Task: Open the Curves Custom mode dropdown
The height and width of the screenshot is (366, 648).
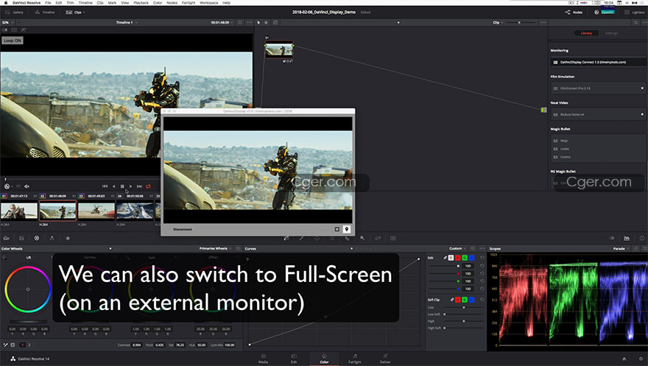Action: (x=457, y=248)
